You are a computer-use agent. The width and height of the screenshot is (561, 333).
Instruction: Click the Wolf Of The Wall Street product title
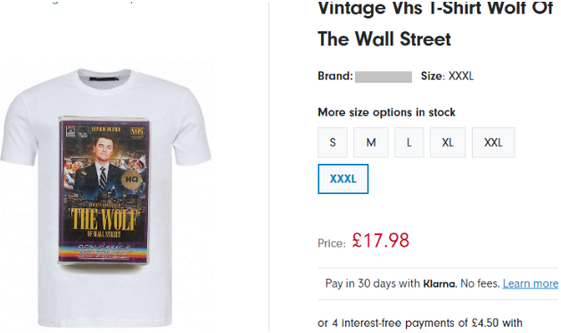pos(435,23)
